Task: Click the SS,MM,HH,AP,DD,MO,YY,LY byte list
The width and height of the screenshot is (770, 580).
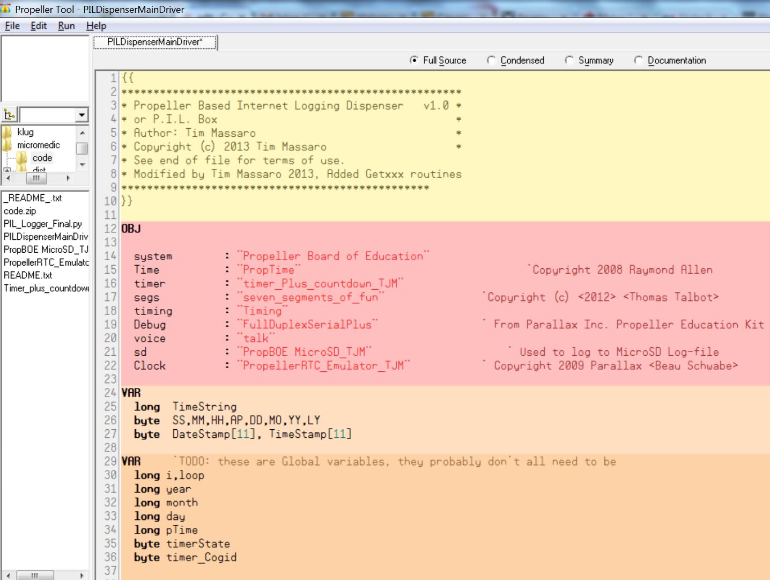Action: [x=246, y=420]
